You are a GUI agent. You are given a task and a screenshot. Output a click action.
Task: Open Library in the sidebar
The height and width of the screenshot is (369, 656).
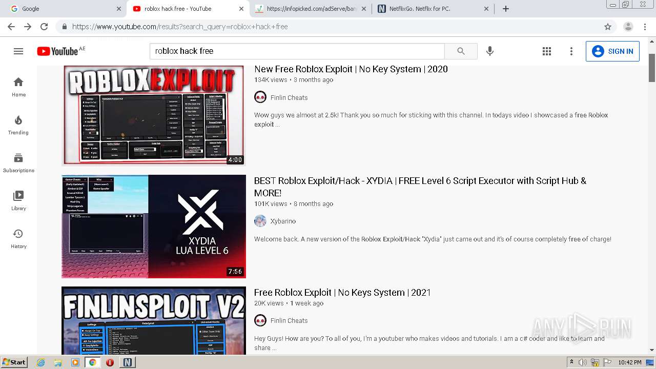(x=18, y=200)
